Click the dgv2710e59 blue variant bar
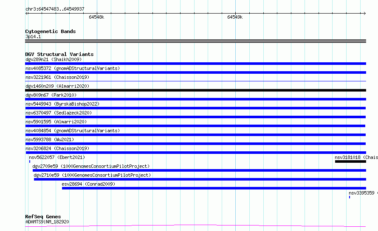This screenshot has width=378, height=231. click(200, 179)
